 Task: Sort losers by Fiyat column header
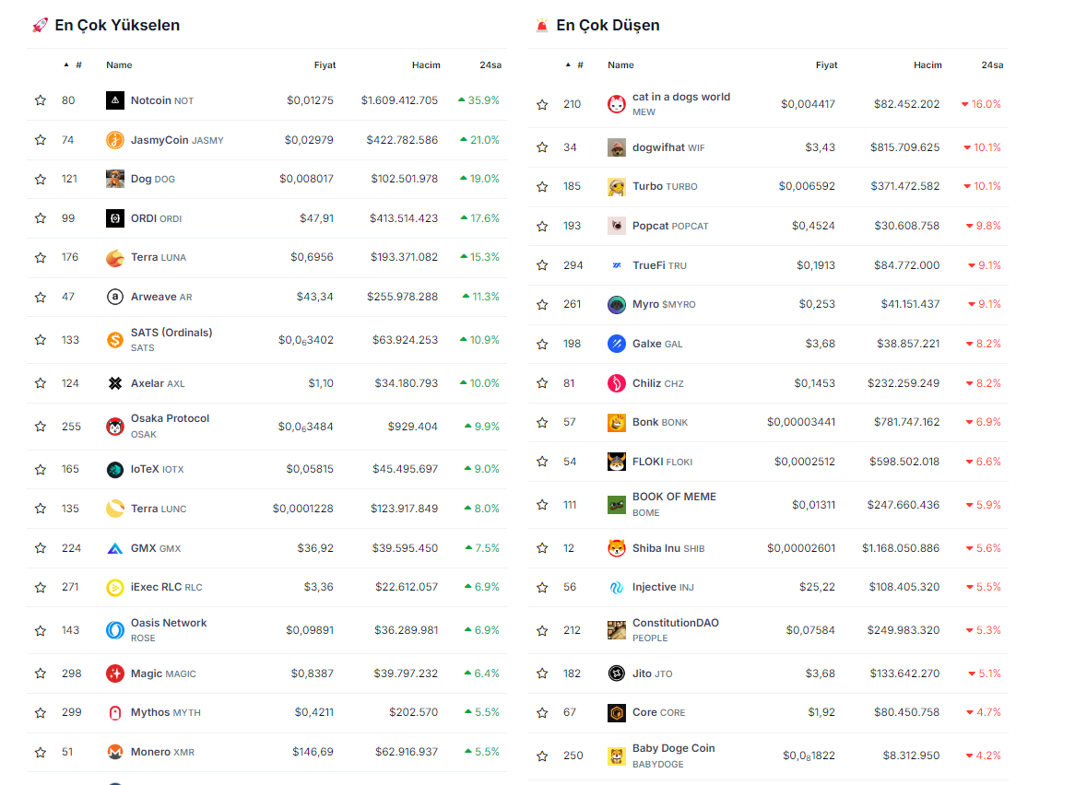tap(826, 65)
